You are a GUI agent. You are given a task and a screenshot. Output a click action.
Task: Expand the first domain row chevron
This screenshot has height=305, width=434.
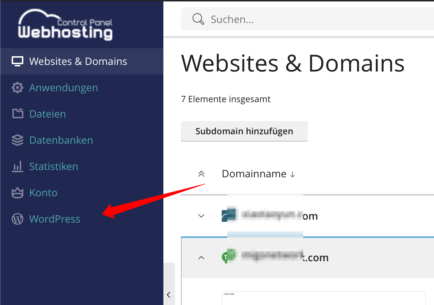pos(201,216)
